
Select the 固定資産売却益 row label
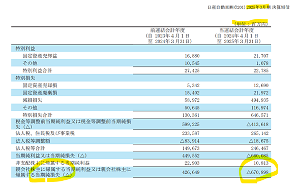click(x=40, y=56)
